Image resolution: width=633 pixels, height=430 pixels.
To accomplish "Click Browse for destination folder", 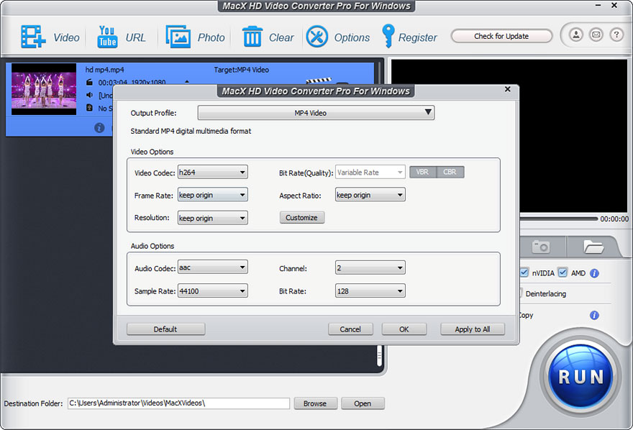I will point(315,403).
